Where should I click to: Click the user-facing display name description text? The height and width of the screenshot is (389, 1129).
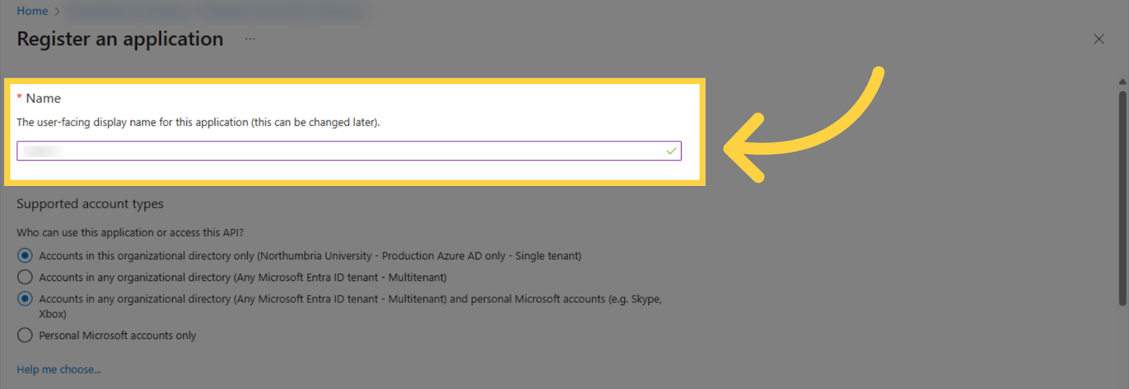point(198,122)
